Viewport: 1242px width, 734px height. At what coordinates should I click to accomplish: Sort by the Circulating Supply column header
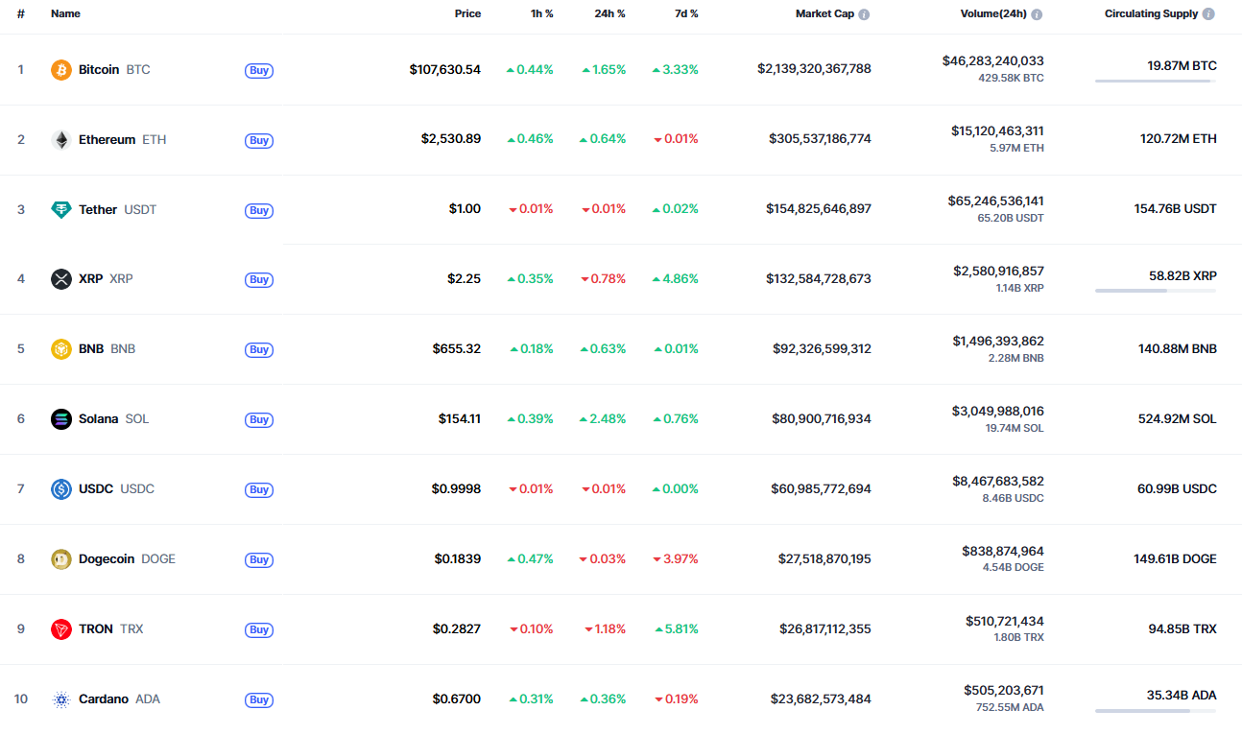click(1151, 14)
